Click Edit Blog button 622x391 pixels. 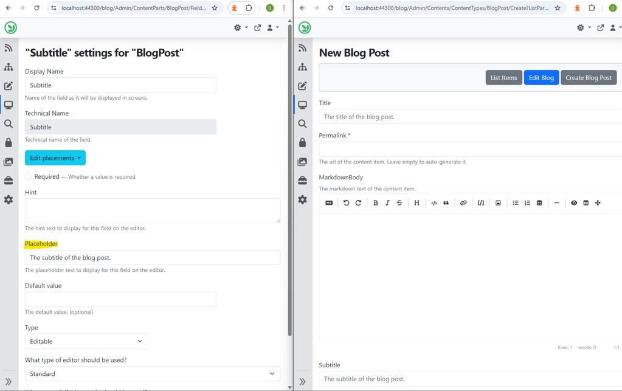(541, 78)
